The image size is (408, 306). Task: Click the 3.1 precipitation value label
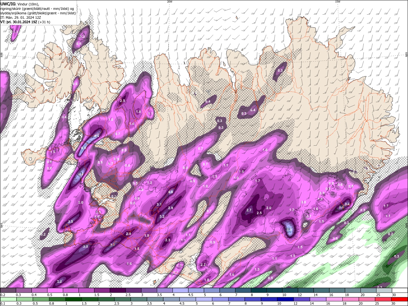point(159,204)
